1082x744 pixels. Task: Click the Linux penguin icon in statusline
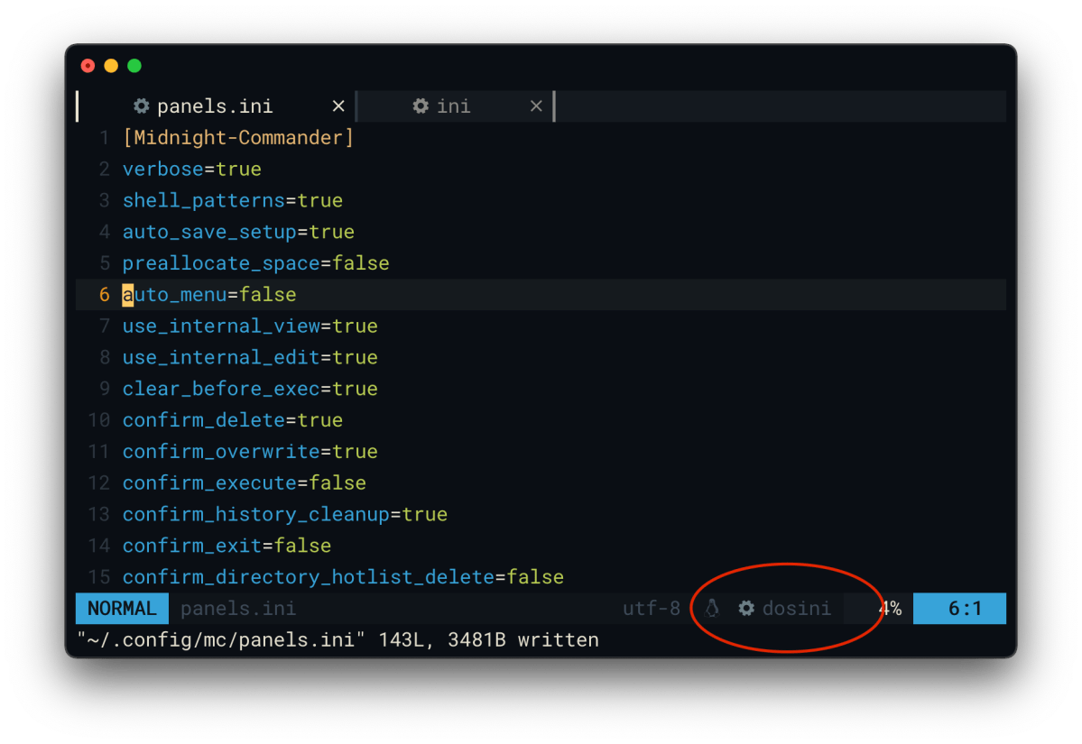[x=712, y=608]
